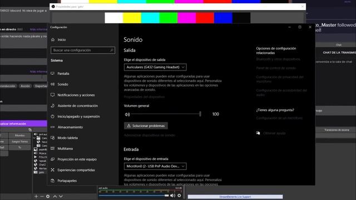Screen dimensions: 356x200
Task: Click the Volumen general slider handle
Action: pos(200,114)
